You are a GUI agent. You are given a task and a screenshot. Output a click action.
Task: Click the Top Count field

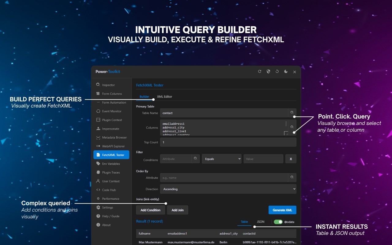pyautogui.click(x=228, y=142)
